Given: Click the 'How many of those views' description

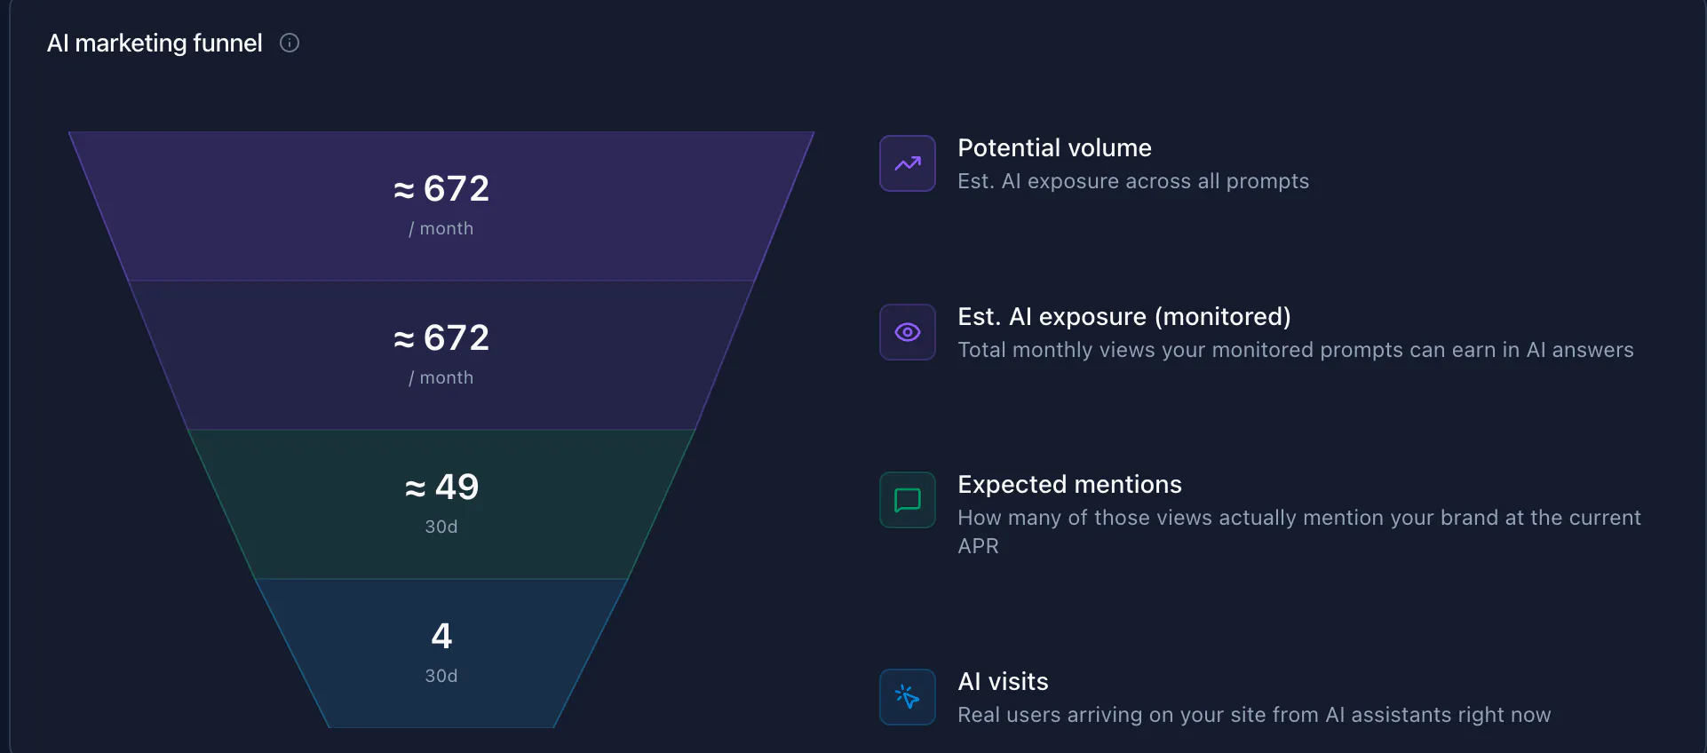Looking at the screenshot, I should point(1299,531).
